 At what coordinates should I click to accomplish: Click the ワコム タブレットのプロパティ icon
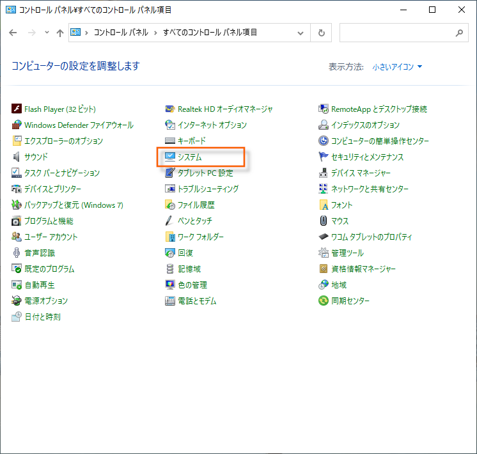[x=324, y=237]
